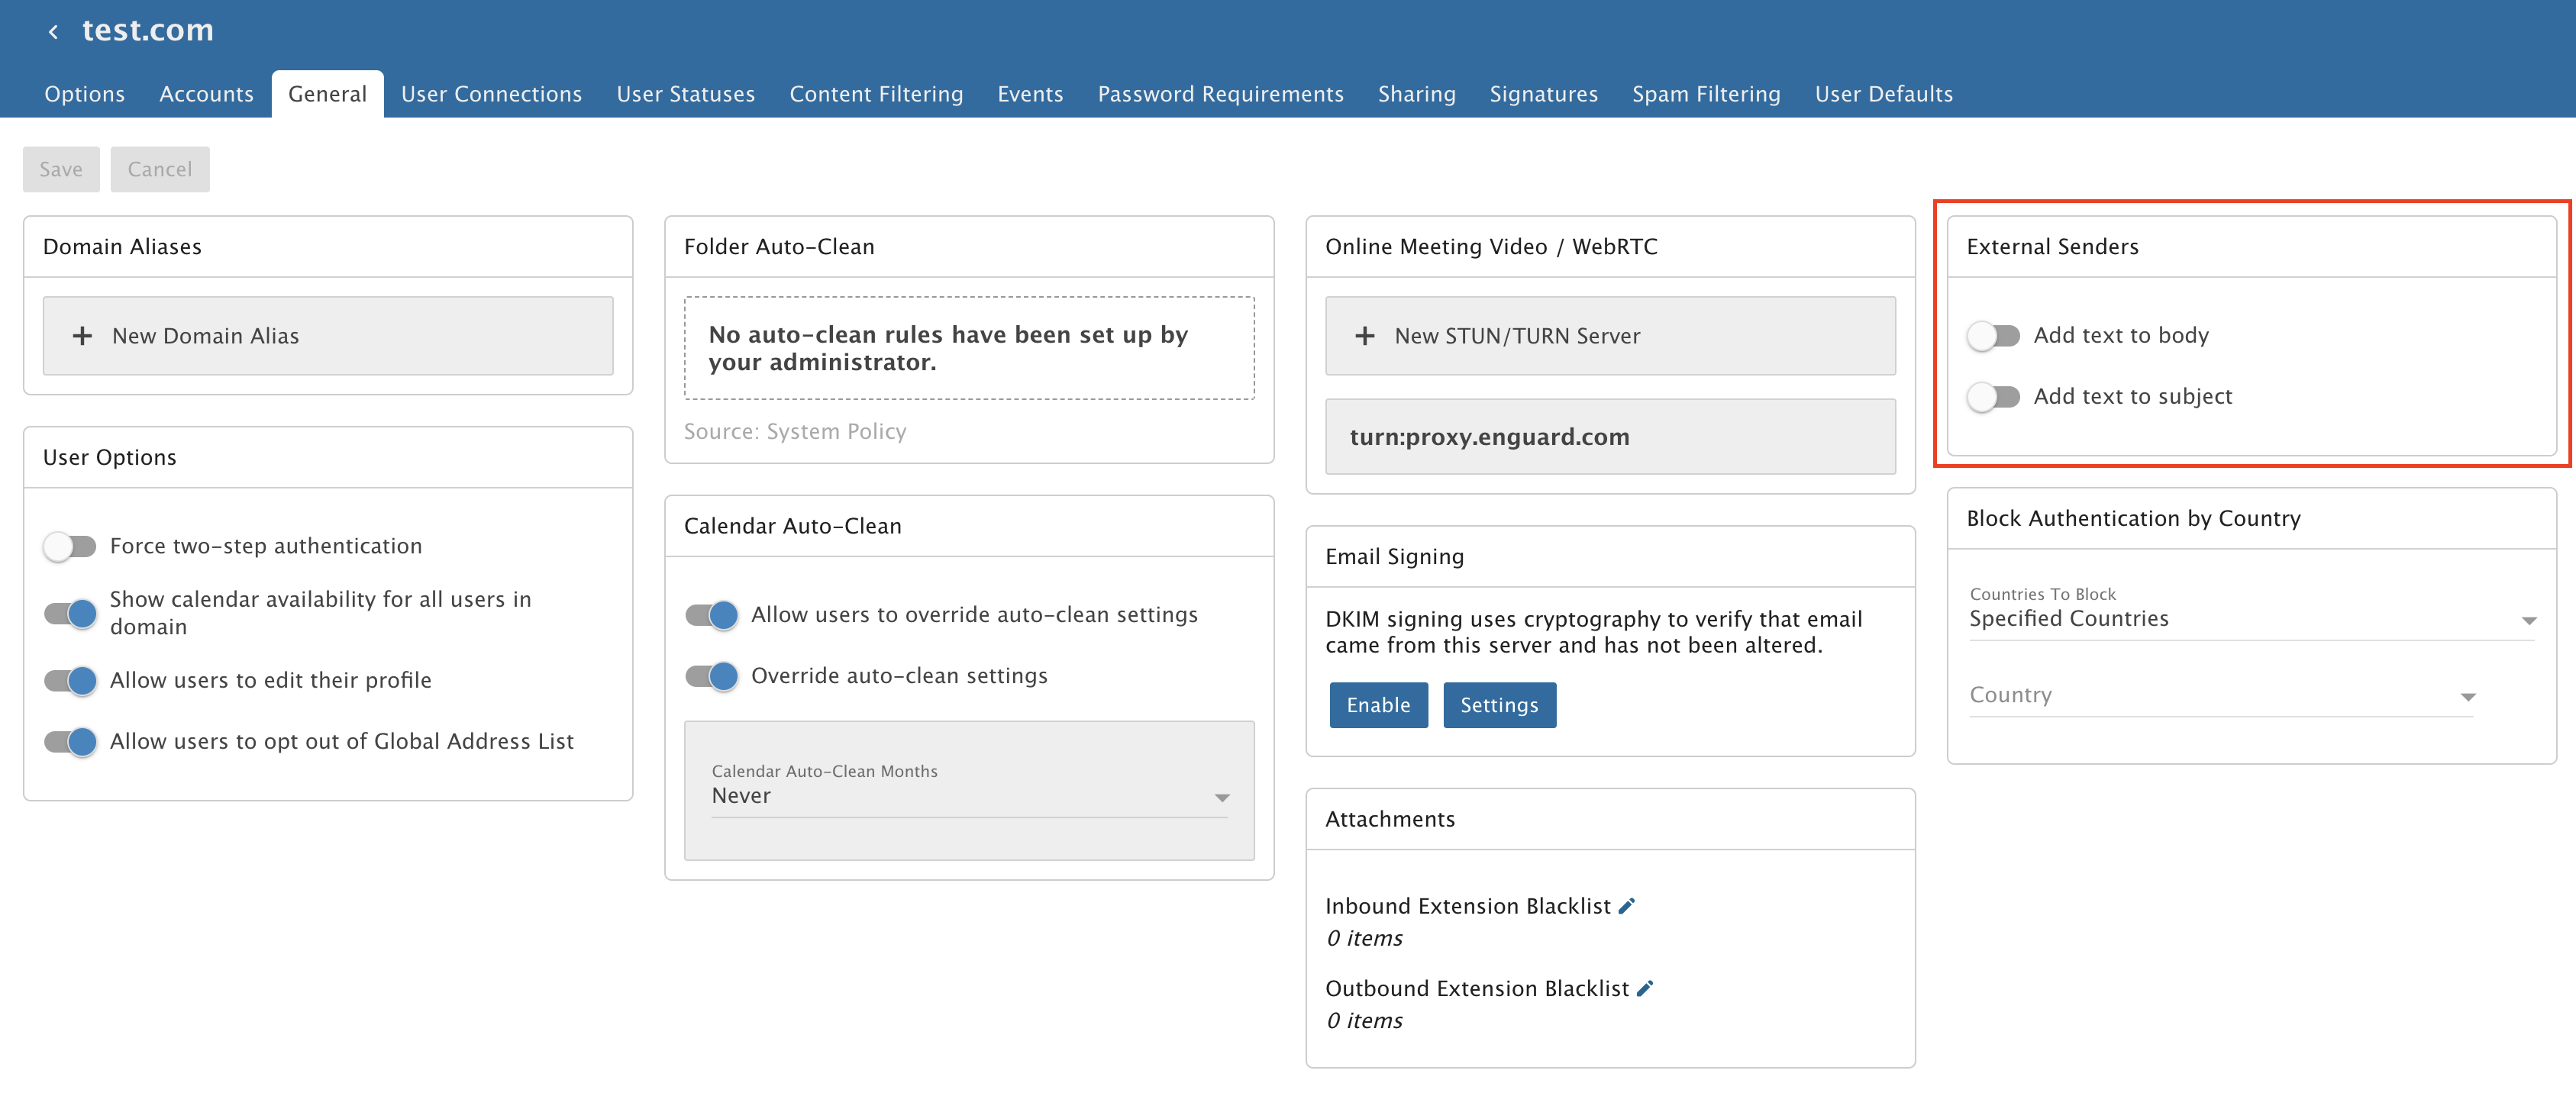Enable Force two-step authentication toggle
This screenshot has width=2576, height=1093.
[x=70, y=546]
